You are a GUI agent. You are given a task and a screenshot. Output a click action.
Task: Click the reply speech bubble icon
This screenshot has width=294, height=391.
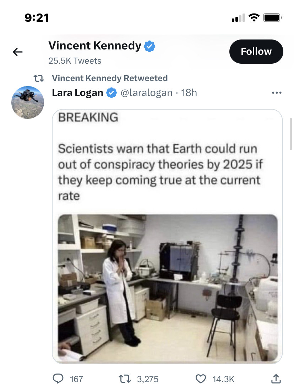[x=58, y=379]
